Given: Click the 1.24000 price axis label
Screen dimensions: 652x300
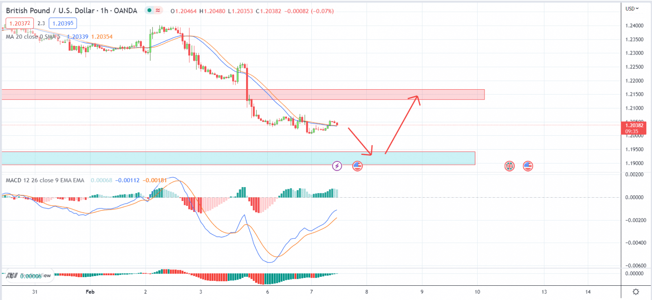Looking at the screenshot, I should (634, 26).
